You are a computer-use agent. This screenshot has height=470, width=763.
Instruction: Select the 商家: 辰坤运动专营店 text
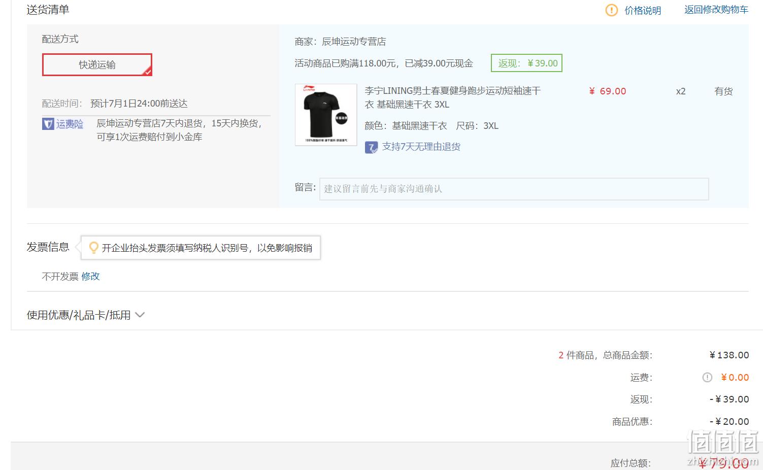click(340, 42)
